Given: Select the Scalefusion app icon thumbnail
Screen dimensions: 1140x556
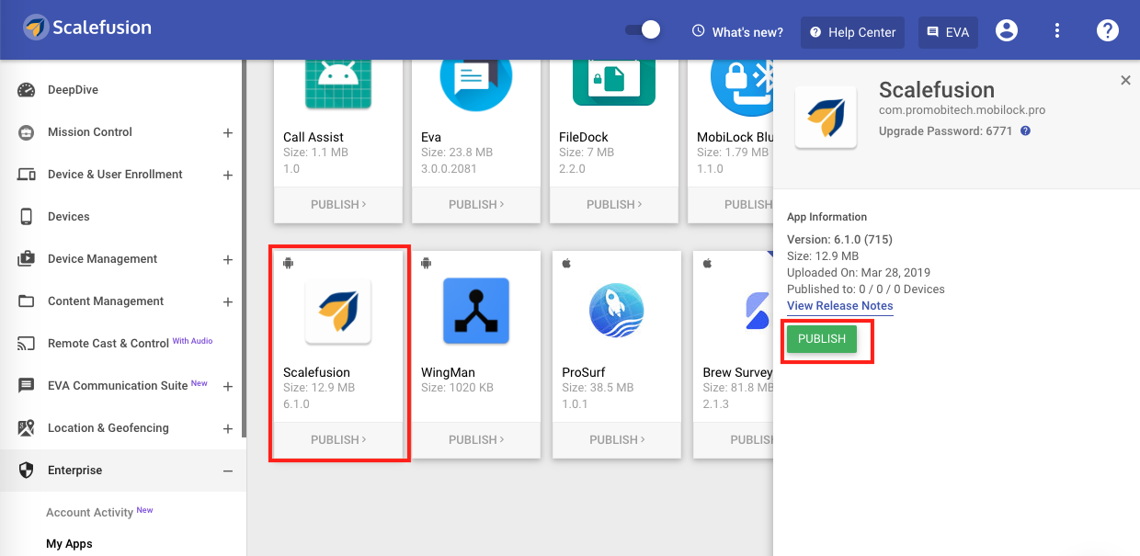Looking at the screenshot, I should (x=338, y=311).
